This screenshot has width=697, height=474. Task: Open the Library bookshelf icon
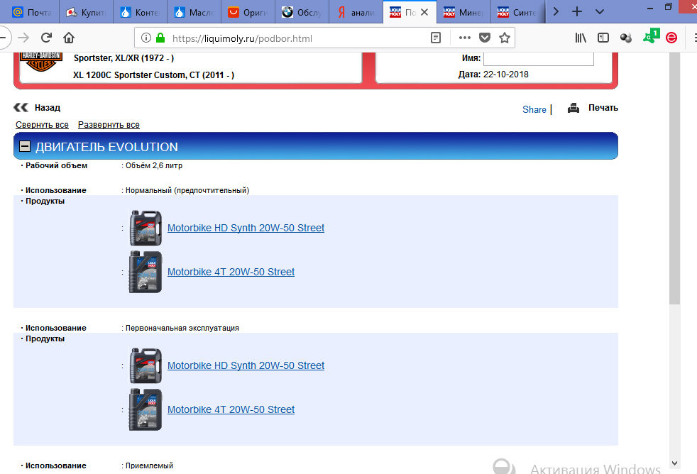(581, 38)
